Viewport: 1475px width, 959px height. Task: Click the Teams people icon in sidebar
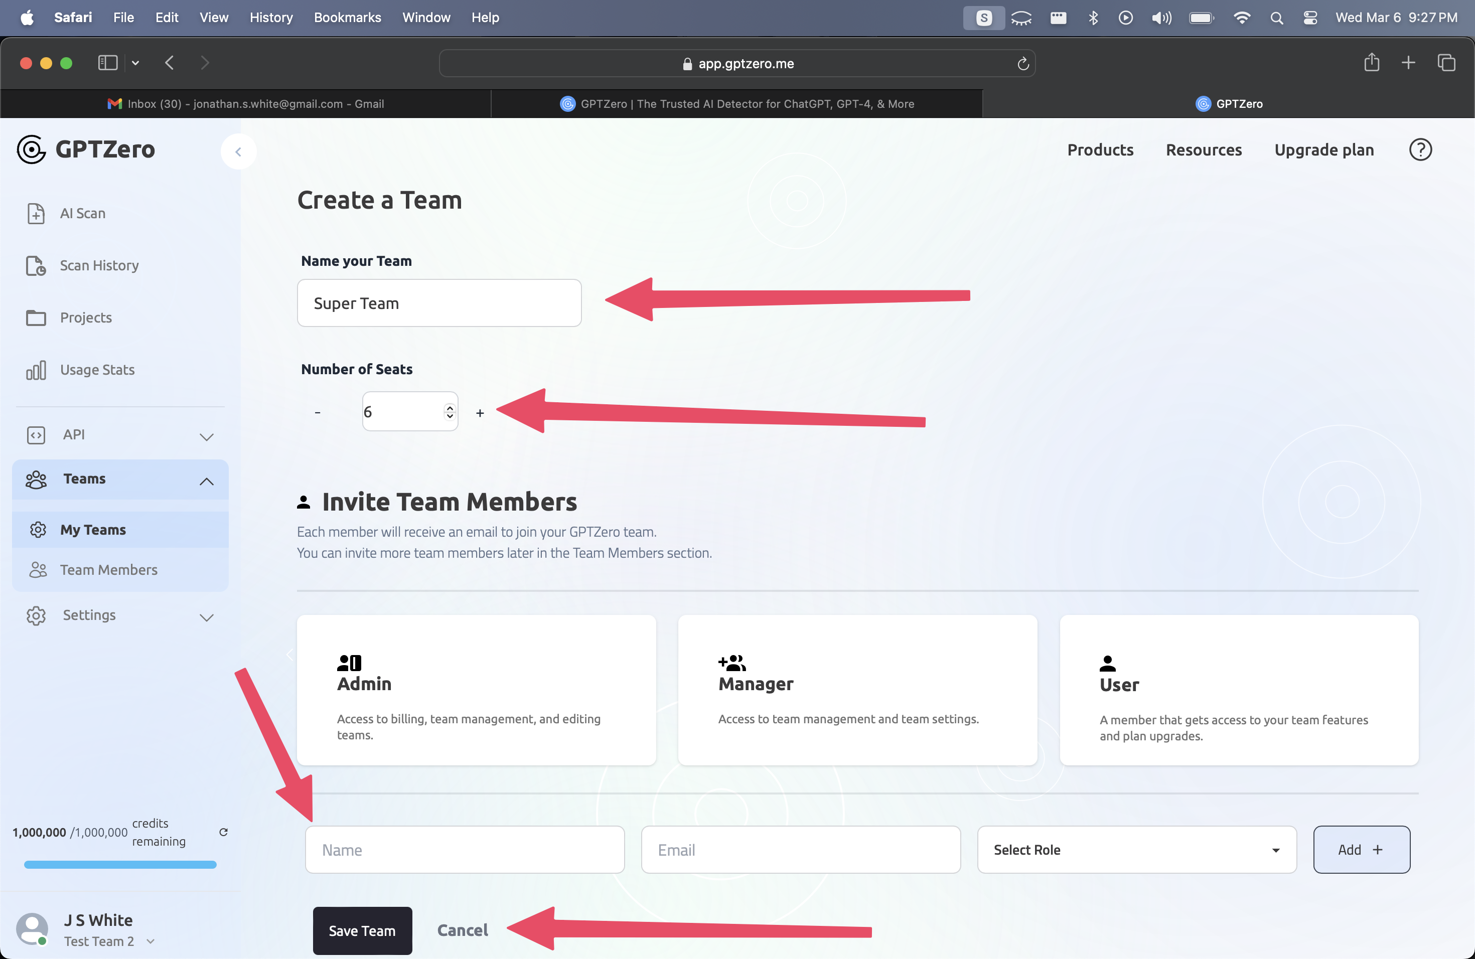(x=36, y=479)
